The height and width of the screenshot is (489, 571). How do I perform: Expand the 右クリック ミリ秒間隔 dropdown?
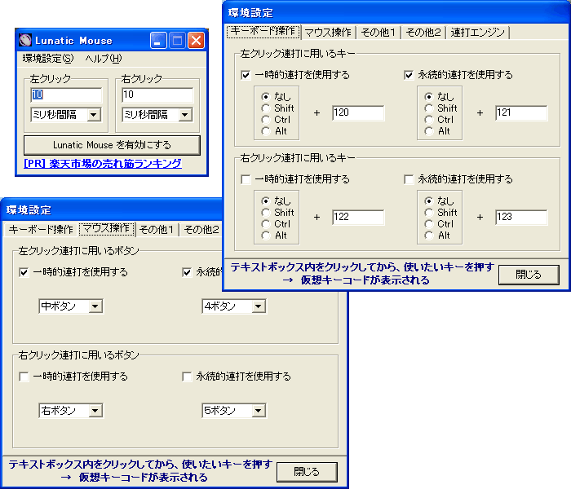coord(184,115)
